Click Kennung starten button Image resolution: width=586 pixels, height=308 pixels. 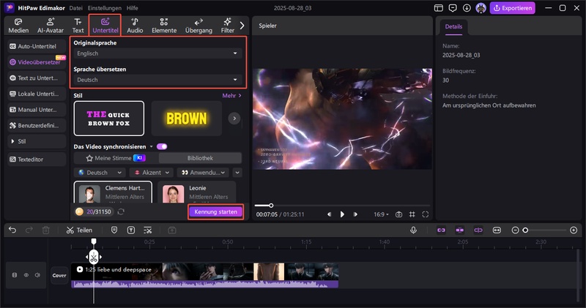[215, 211]
